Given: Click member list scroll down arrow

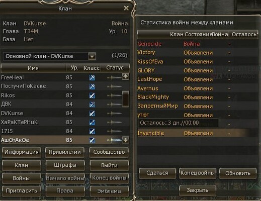Looking at the screenshot, I should [125, 140].
